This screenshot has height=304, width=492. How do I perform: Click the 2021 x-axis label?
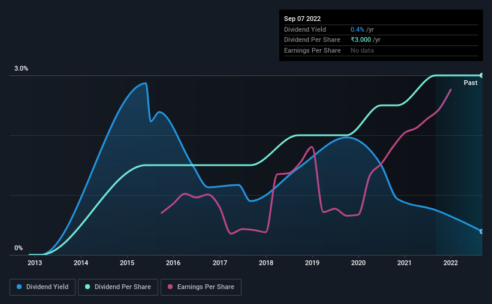tap(405, 263)
